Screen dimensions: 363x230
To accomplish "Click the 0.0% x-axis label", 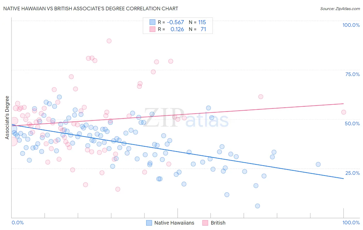I will tap(18, 223).
